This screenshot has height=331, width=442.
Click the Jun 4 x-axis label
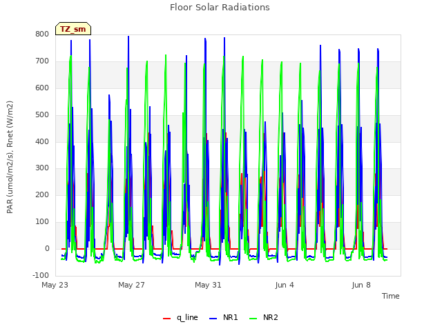(285, 285)
